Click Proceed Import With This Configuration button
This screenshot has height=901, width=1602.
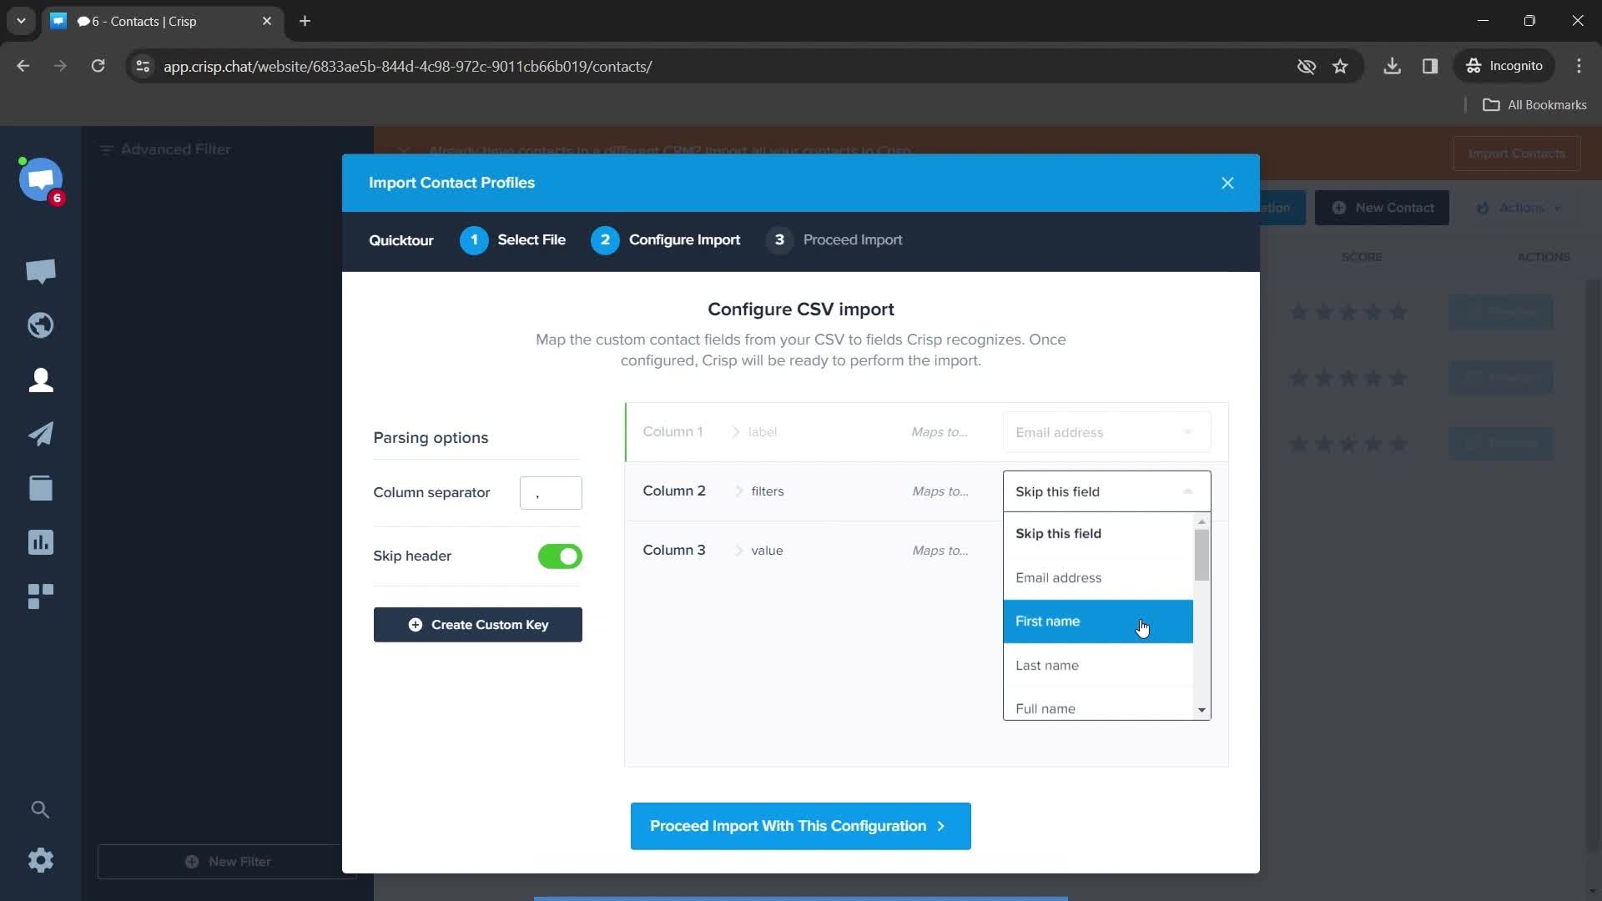pos(800,825)
